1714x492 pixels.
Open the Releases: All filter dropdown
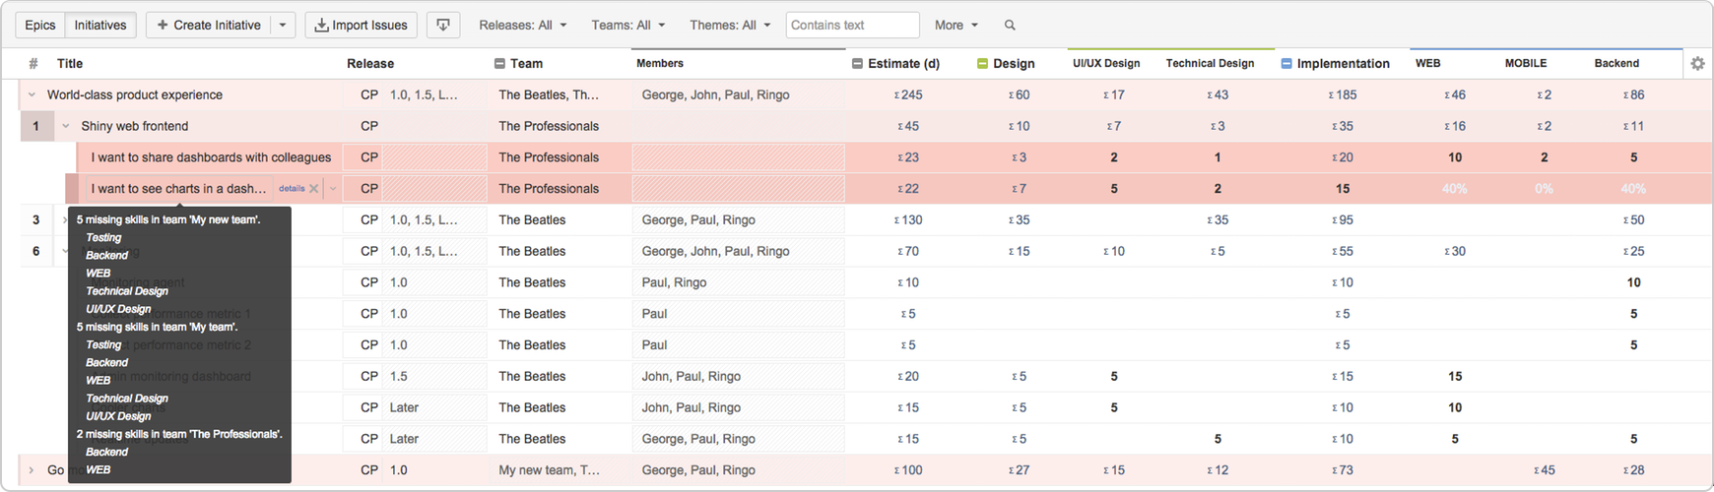(522, 25)
